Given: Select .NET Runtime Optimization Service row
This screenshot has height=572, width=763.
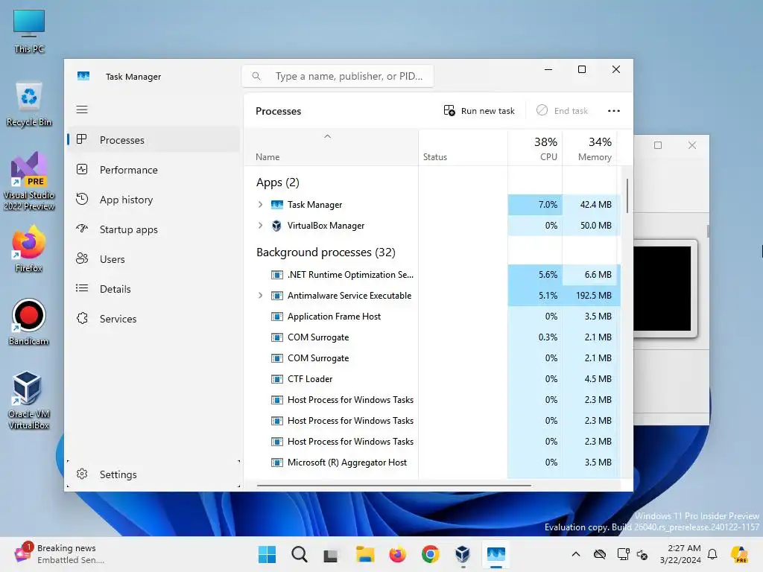Looking at the screenshot, I should click(432, 274).
